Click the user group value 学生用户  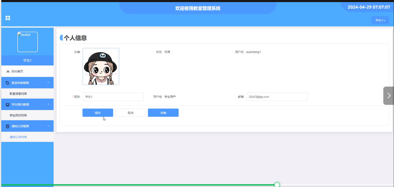170,97
